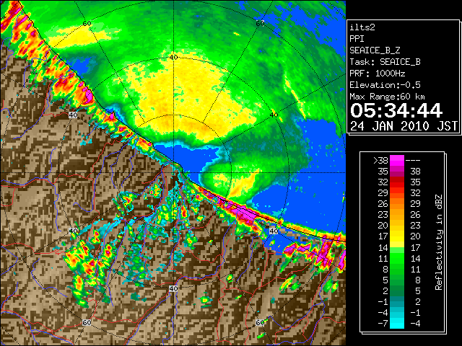Click the 'PRF: 1000Hz' line
This screenshot has width=462, height=346.
[378, 74]
